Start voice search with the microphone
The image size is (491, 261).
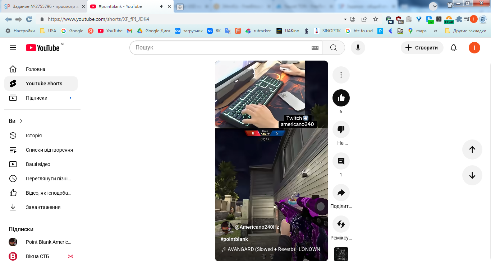click(358, 48)
